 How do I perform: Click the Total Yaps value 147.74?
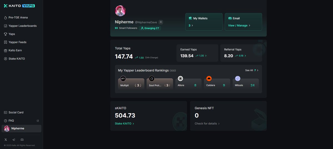[x=124, y=57]
